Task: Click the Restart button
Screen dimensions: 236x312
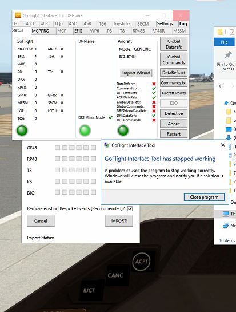Action: pos(174,134)
